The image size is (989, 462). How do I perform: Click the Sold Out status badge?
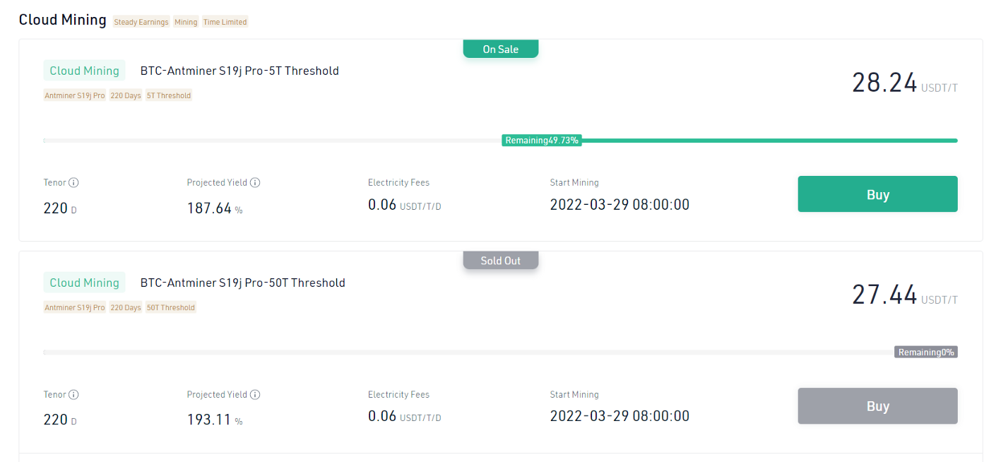click(501, 261)
